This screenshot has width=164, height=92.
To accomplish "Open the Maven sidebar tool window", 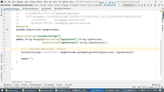I will (x=163, y=28).
